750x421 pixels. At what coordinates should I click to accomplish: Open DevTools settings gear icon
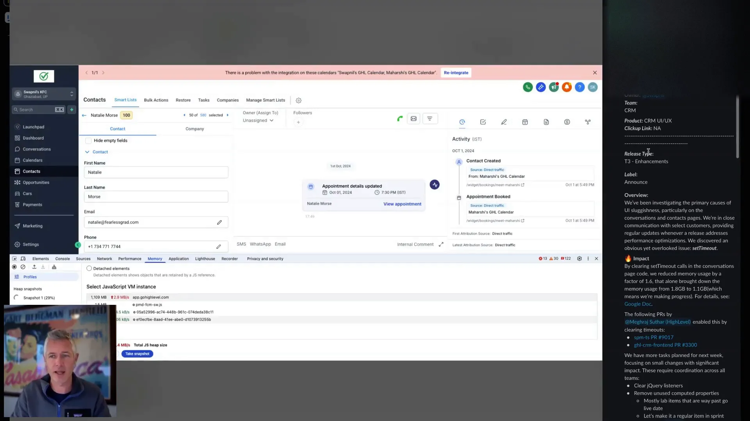point(579,259)
